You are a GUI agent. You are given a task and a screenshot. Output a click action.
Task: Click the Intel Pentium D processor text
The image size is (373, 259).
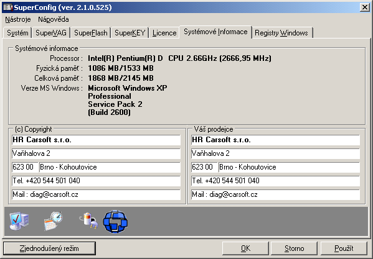[x=179, y=58]
